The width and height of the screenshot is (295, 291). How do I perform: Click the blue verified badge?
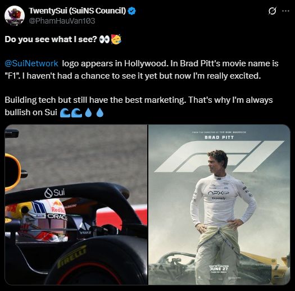coord(131,11)
